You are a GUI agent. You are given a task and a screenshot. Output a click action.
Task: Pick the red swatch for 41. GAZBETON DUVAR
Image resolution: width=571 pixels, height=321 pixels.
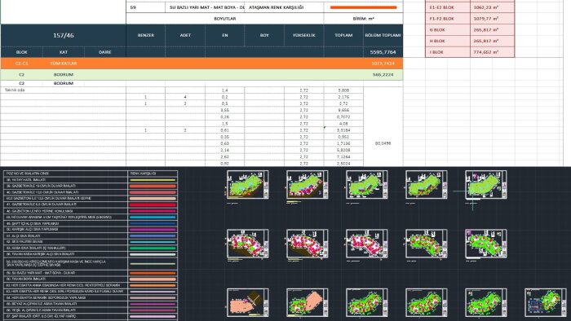click(153, 204)
